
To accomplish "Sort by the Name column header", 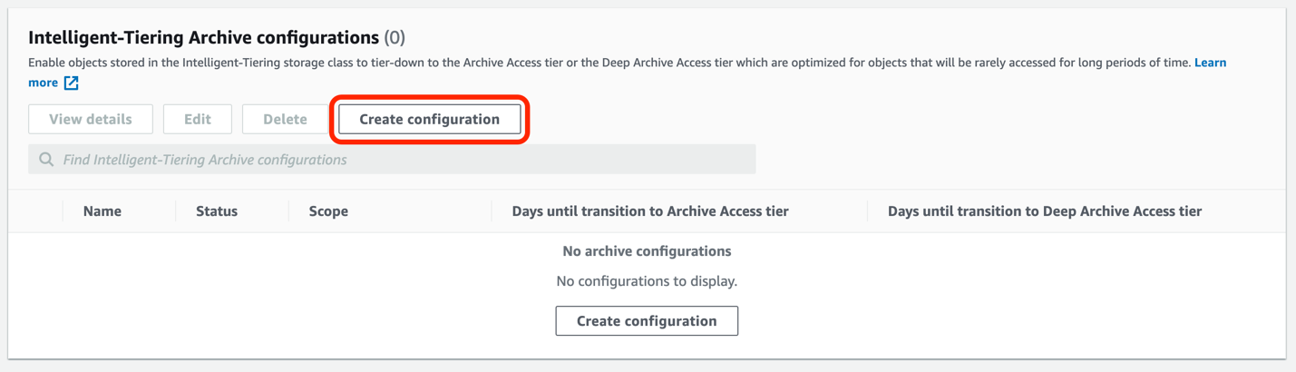I will tap(102, 211).
